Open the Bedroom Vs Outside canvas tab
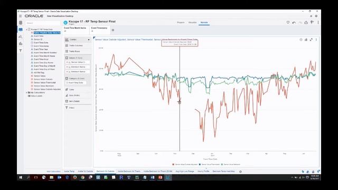This screenshot has width=338, height=190. click(x=106, y=171)
